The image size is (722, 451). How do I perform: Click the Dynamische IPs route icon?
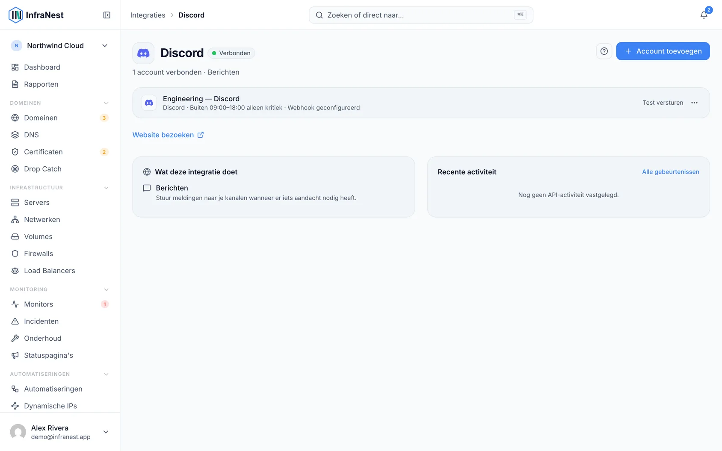click(15, 406)
